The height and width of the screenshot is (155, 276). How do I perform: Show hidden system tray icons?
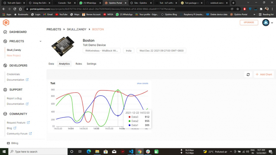click(x=231, y=151)
